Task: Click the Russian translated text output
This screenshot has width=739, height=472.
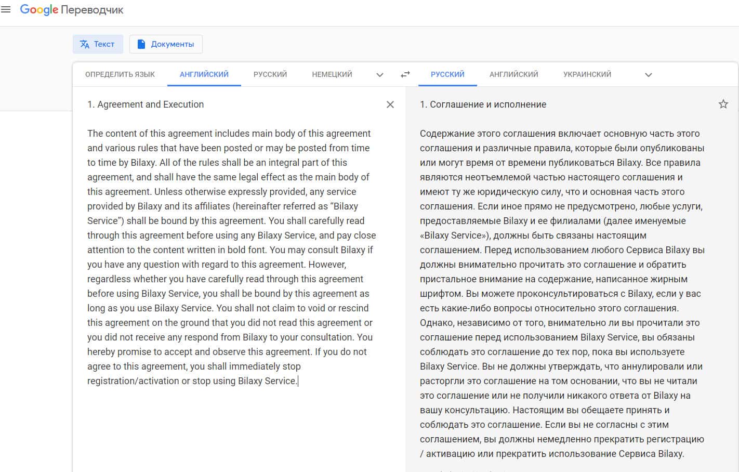Action: tap(561, 286)
